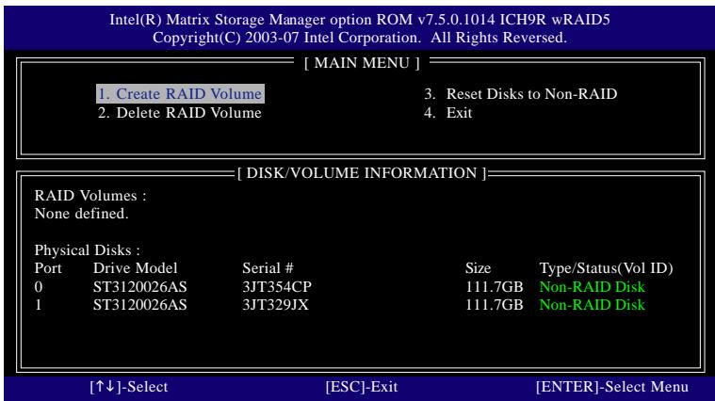
Task: Select Reset Disks to Non-RAID
Action: [x=520, y=94]
